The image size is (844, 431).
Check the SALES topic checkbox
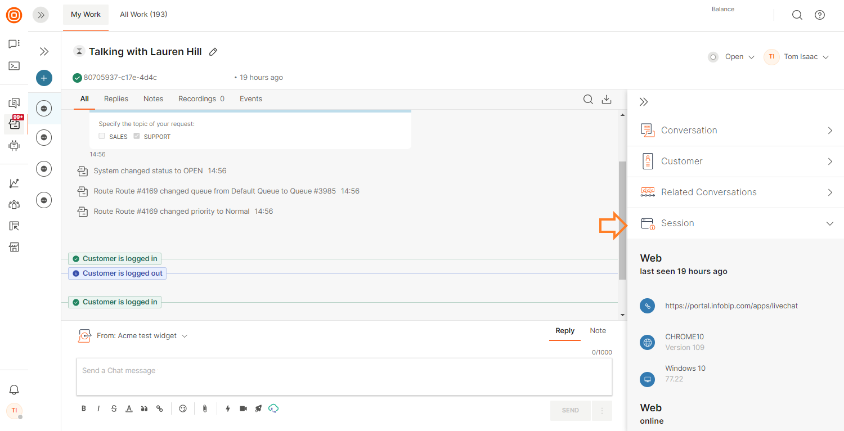click(x=102, y=136)
